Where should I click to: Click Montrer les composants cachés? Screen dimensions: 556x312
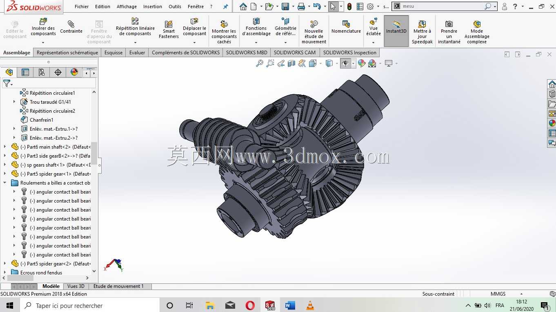[x=224, y=32]
